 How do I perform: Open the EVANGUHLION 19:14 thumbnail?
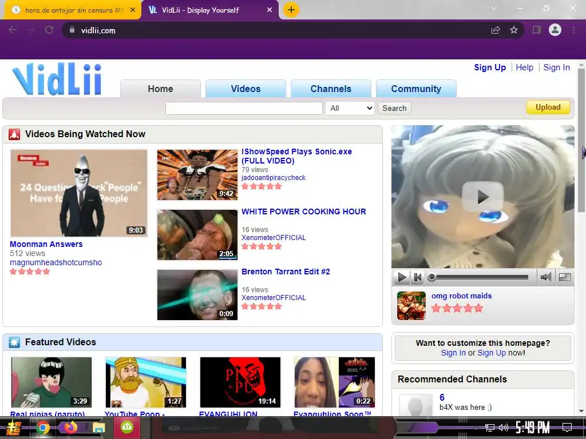click(x=240, y=382)
